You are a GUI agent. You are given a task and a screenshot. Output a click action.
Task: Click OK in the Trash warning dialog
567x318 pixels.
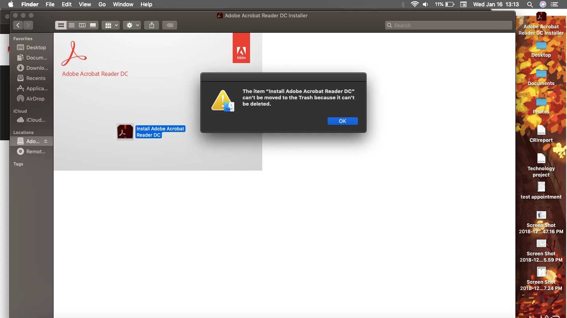343,121
